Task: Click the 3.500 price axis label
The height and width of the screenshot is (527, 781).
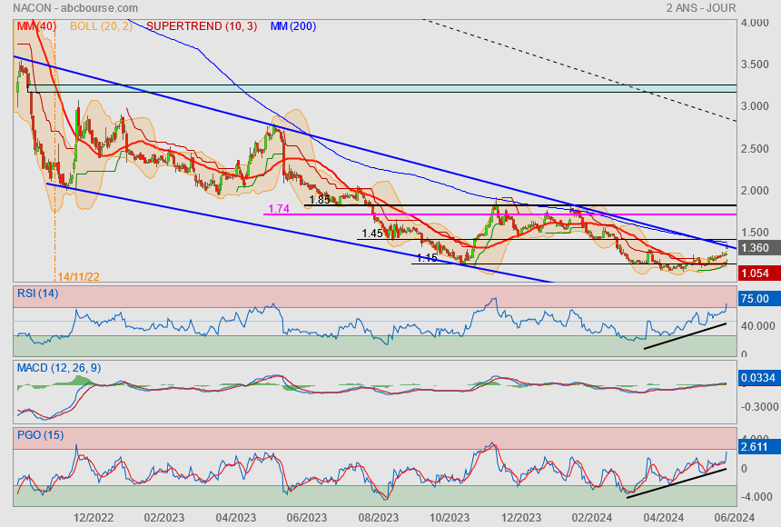Action: pyautogui.click(x=755, y=65)
